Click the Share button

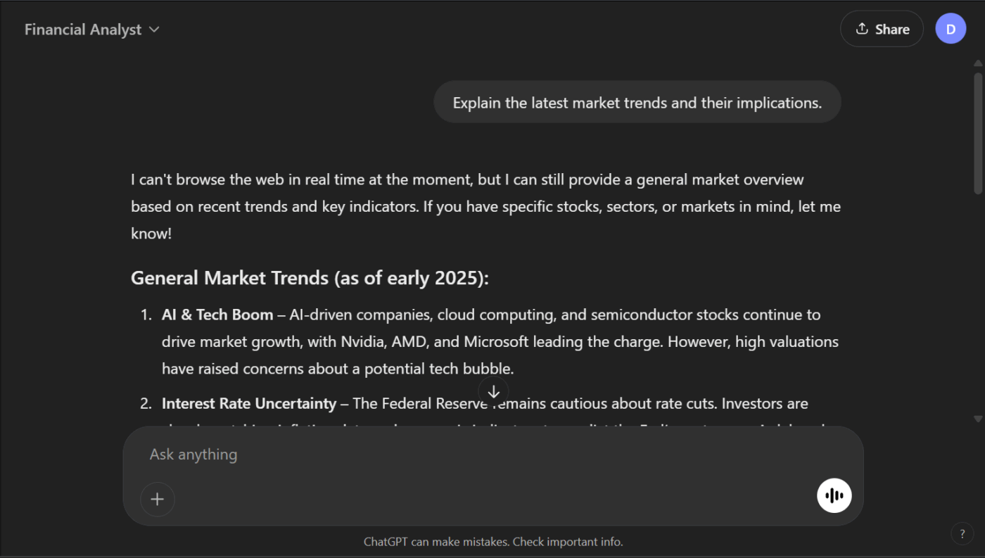pos(882,29)
